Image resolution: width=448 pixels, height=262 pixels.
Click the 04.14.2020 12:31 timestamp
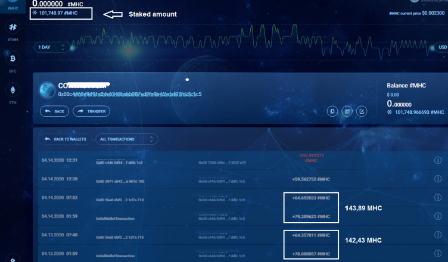click(x=60, y=160)
